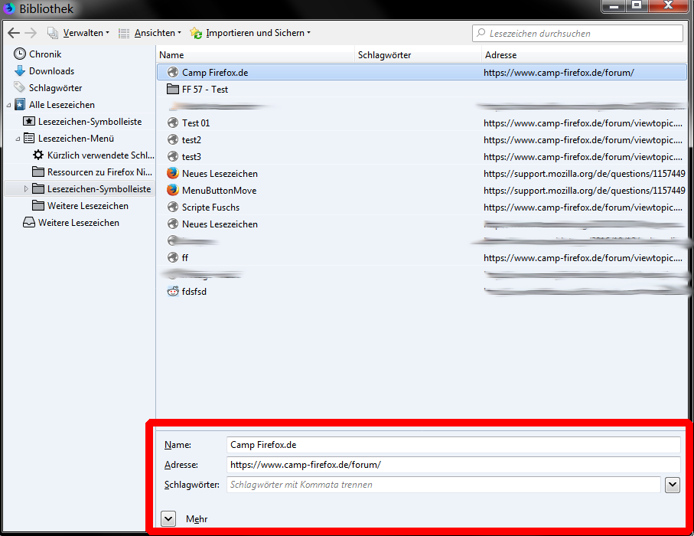Open Importieren und Sichern menu

pyautogui.click(x=250, y=33)
